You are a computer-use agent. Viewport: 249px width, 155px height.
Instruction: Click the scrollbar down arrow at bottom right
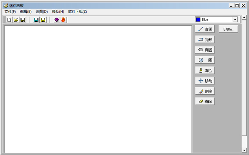(x=244, y=150)
